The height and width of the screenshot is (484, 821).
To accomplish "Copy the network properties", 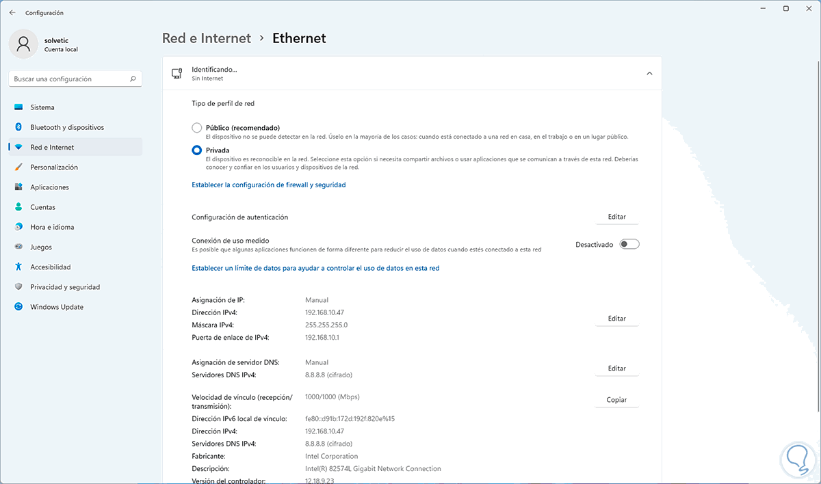I will [616, 400].
